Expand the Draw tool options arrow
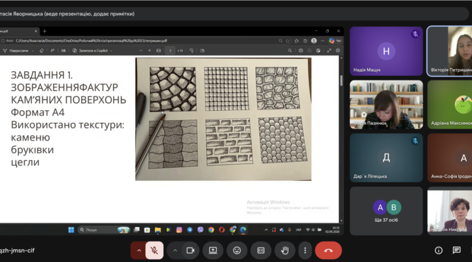Screen dimensions: 472x262 33,51
